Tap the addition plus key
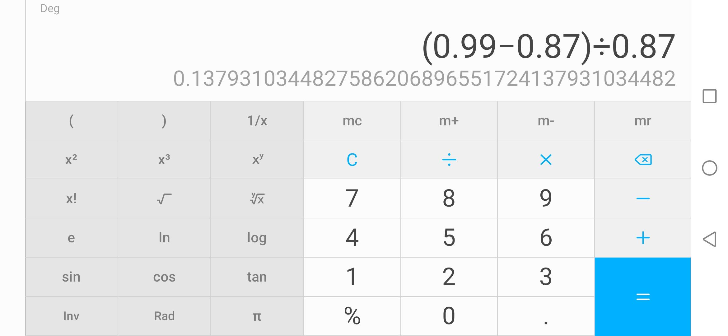 643,238
